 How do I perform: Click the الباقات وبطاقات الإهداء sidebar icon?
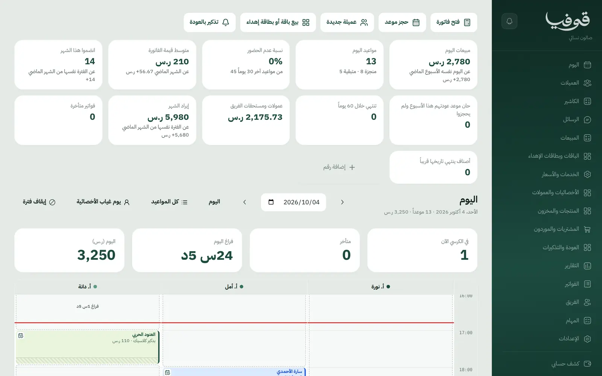pos(587,156)
